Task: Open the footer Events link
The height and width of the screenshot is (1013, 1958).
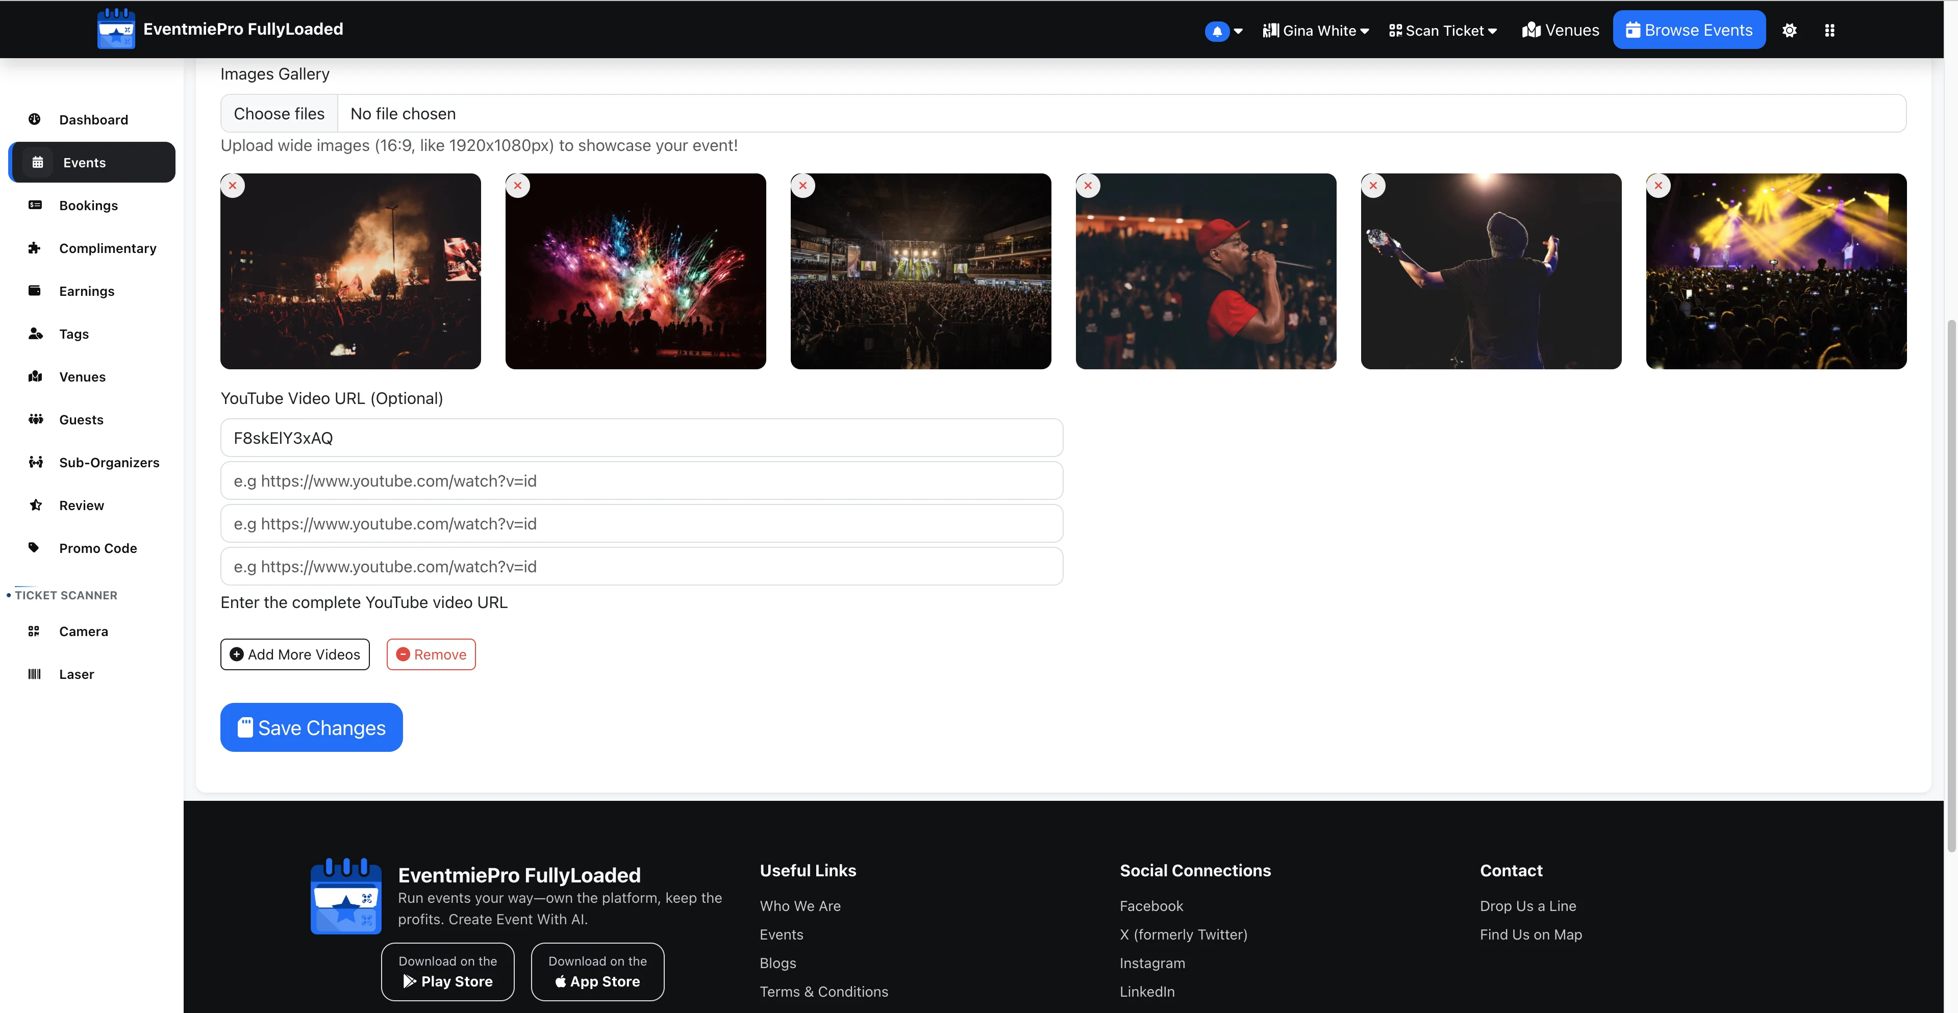Action: [782, 935]
